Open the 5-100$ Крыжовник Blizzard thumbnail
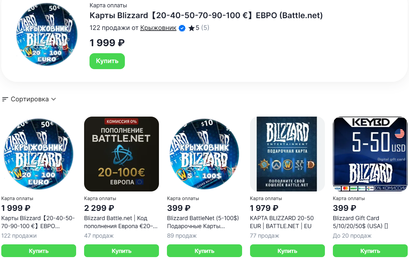409x259 pixels. (204, 154)
